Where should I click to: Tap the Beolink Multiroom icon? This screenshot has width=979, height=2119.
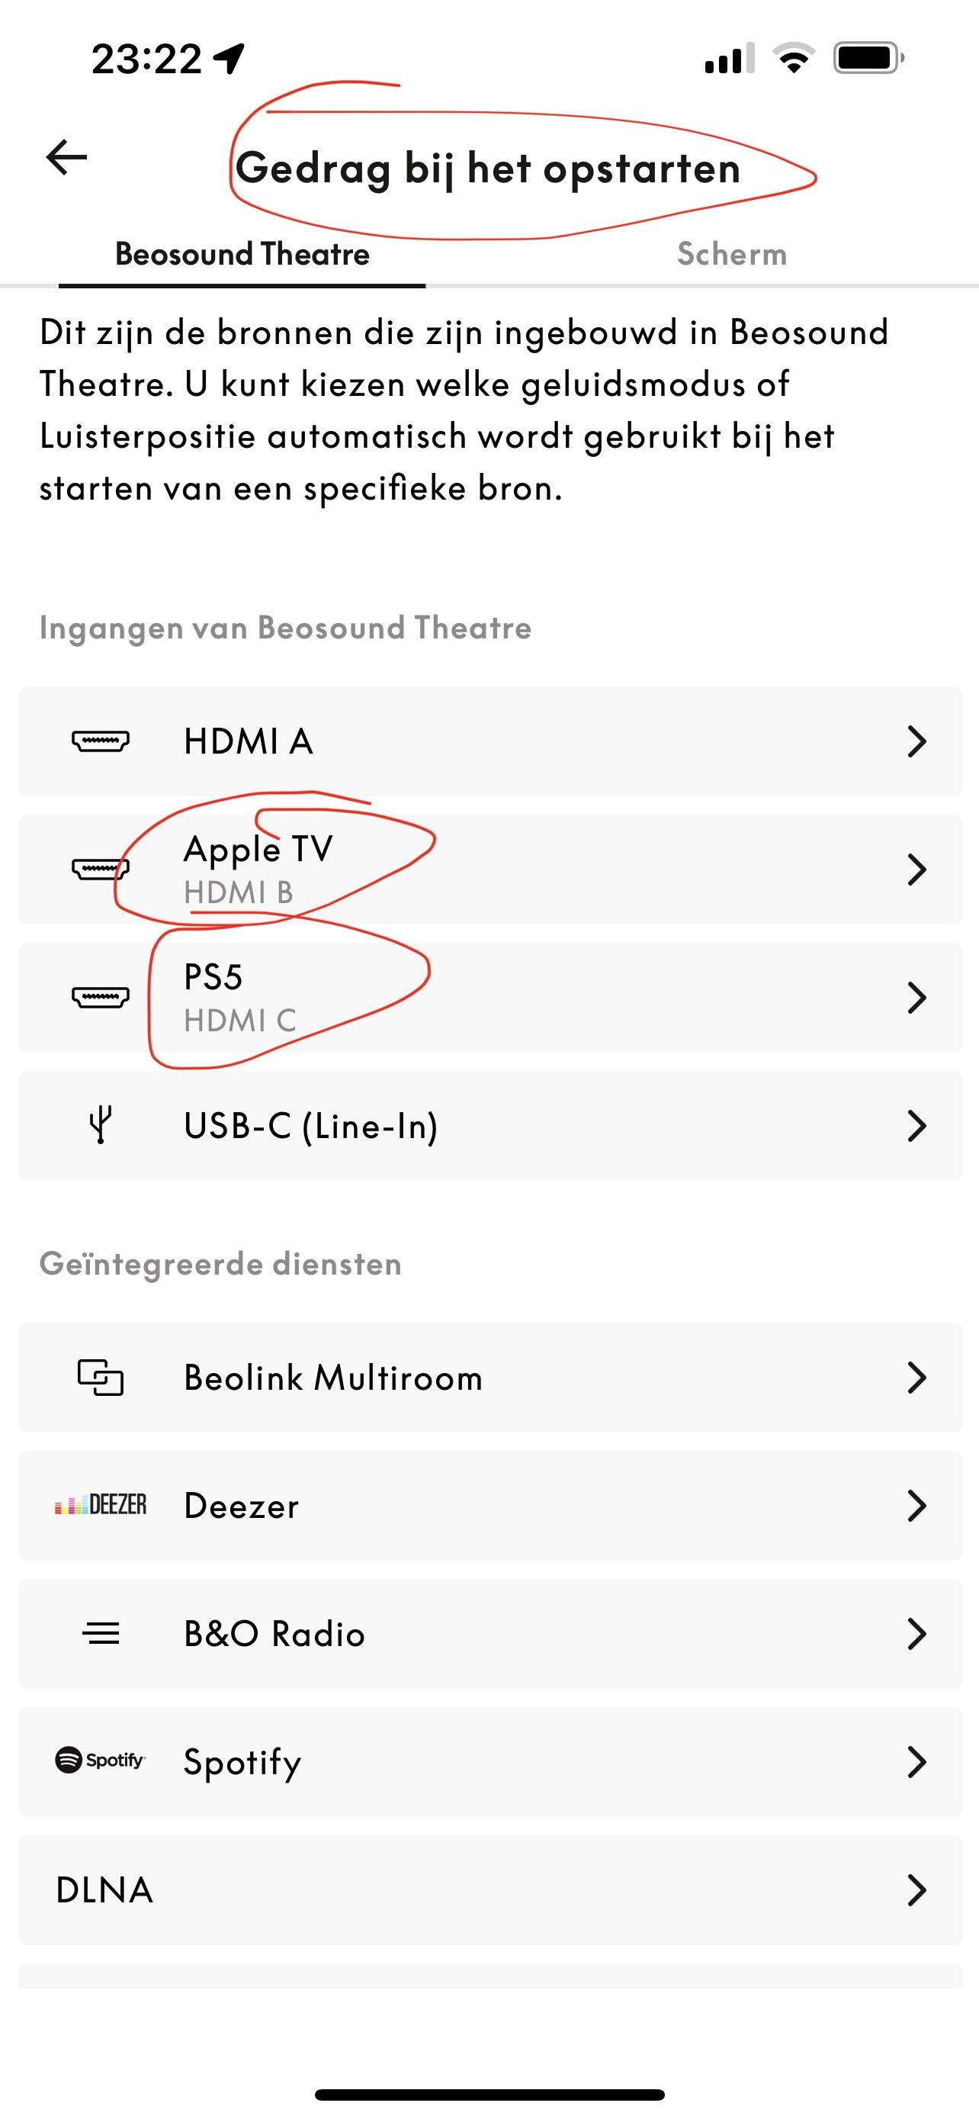[101, 1378]
